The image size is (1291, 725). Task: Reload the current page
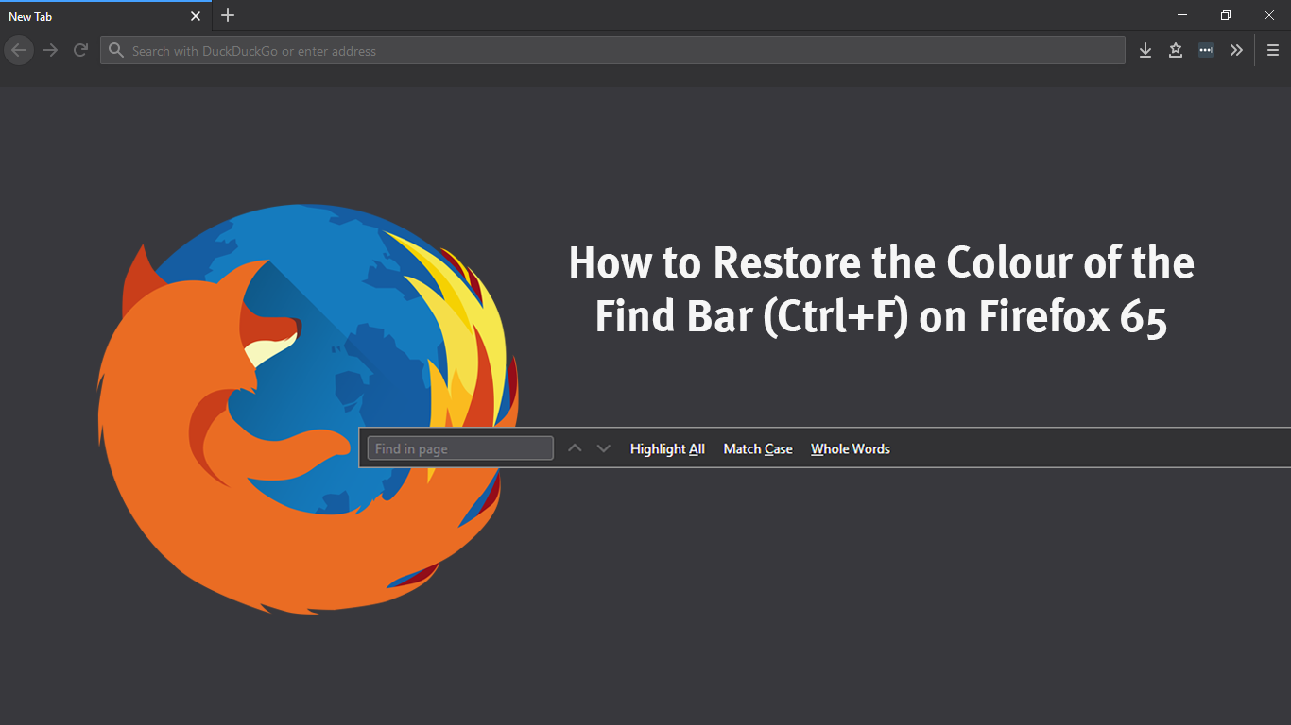80,50
